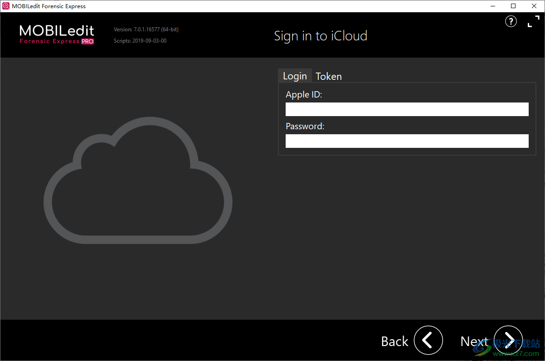
Task: Click the Scripts: 2019-09-03-00 text
Action: [140, 41]
